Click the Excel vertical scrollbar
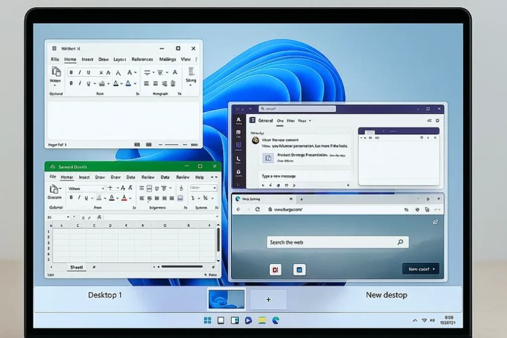Viewport: 507px width, 338px height. (x=218, y=240)
